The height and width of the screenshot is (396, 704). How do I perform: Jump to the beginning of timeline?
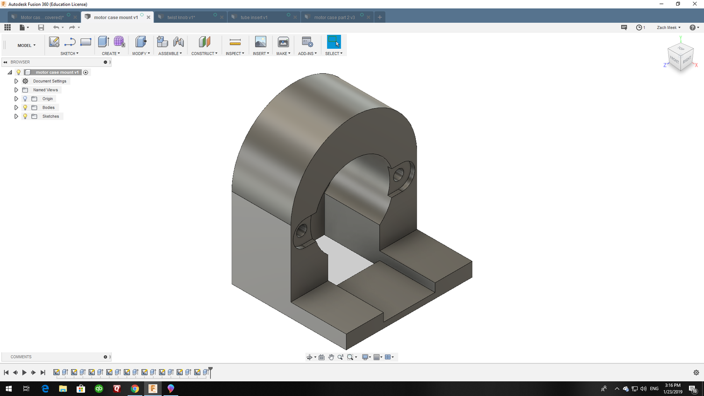click(x=6, y=372)
